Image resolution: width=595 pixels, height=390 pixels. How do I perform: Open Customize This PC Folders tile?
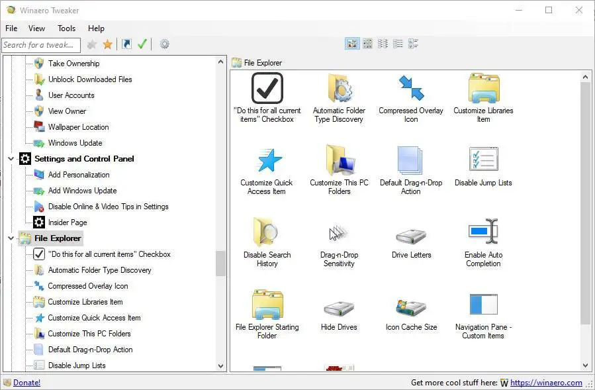click(339, 170)
